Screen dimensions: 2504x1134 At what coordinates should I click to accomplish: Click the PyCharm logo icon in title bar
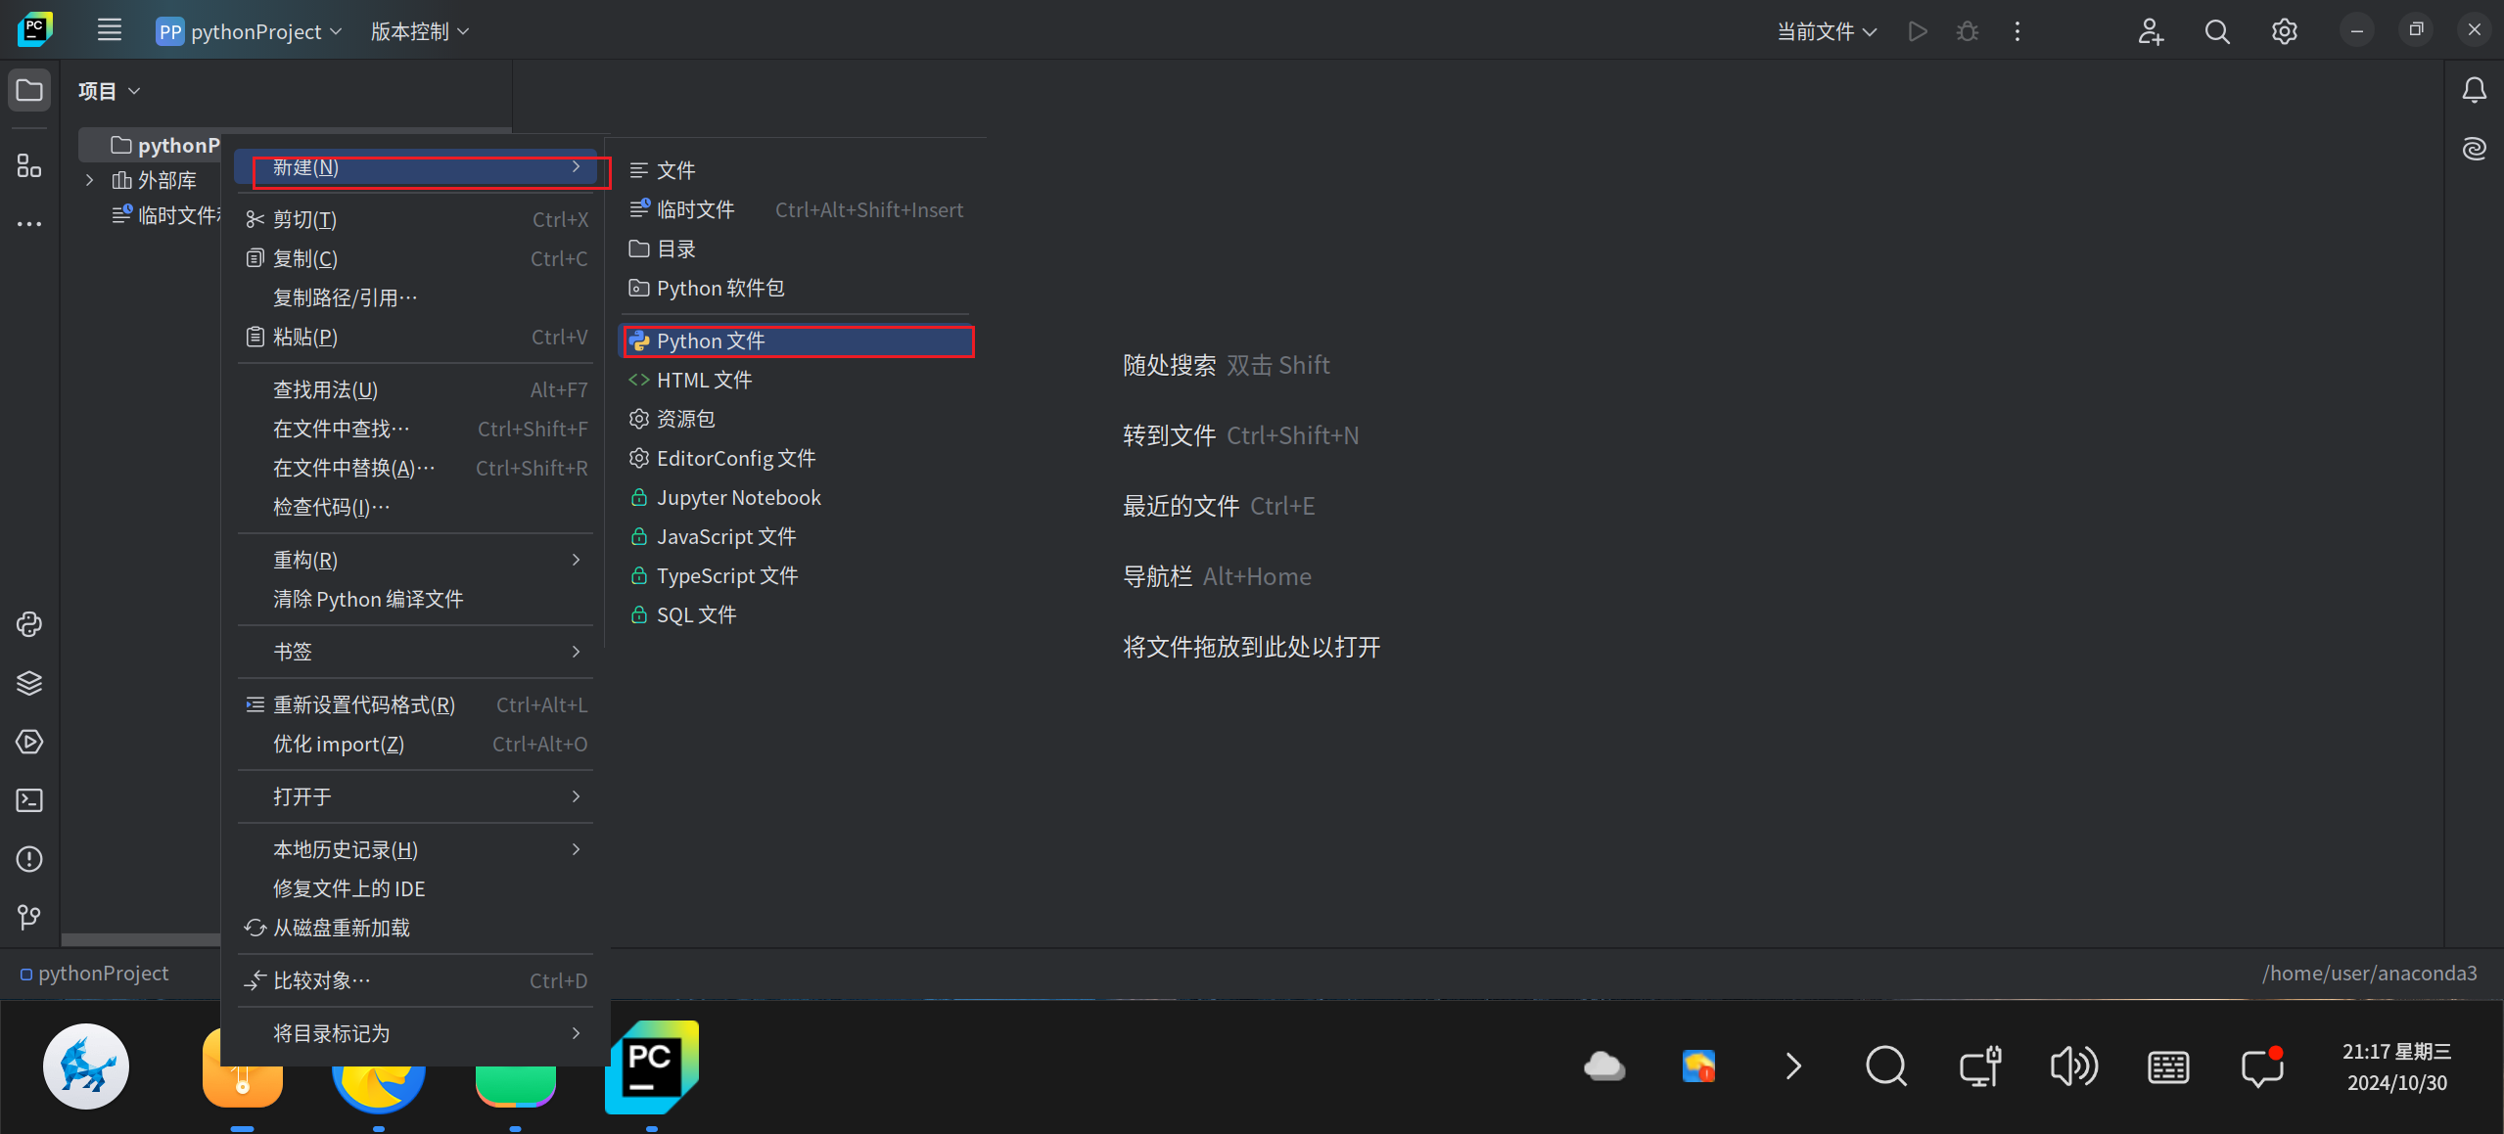click(35, 30)
